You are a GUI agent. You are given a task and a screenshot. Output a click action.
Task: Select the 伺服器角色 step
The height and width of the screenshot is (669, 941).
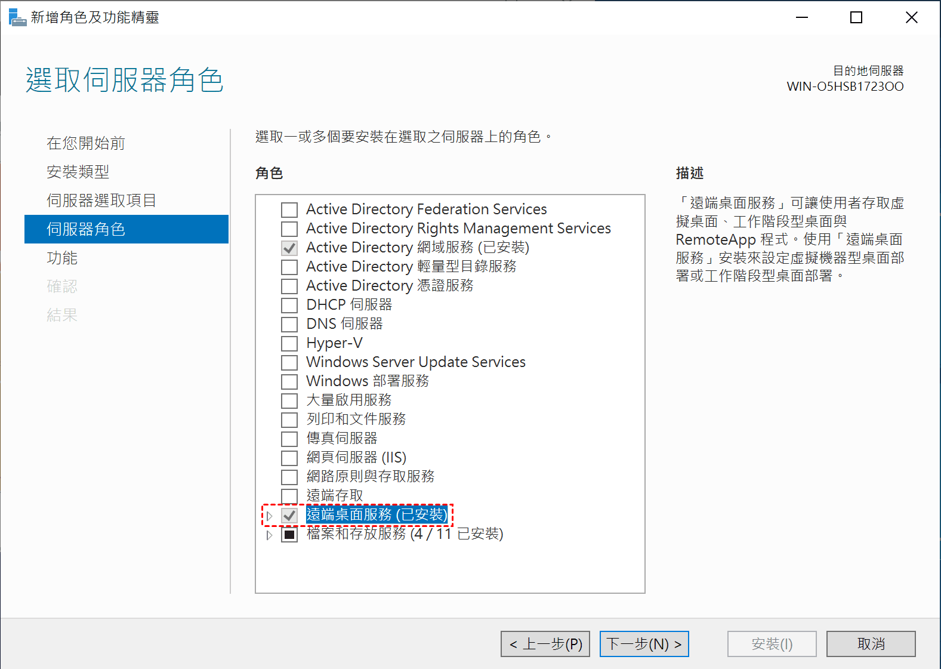pyautogui.click(x=127, y=229)
